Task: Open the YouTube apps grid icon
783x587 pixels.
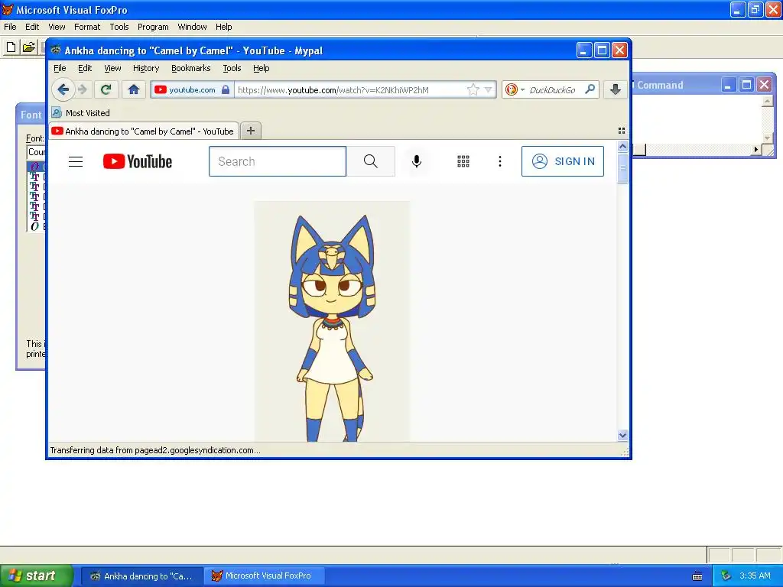Action: [x=463, y=161]
